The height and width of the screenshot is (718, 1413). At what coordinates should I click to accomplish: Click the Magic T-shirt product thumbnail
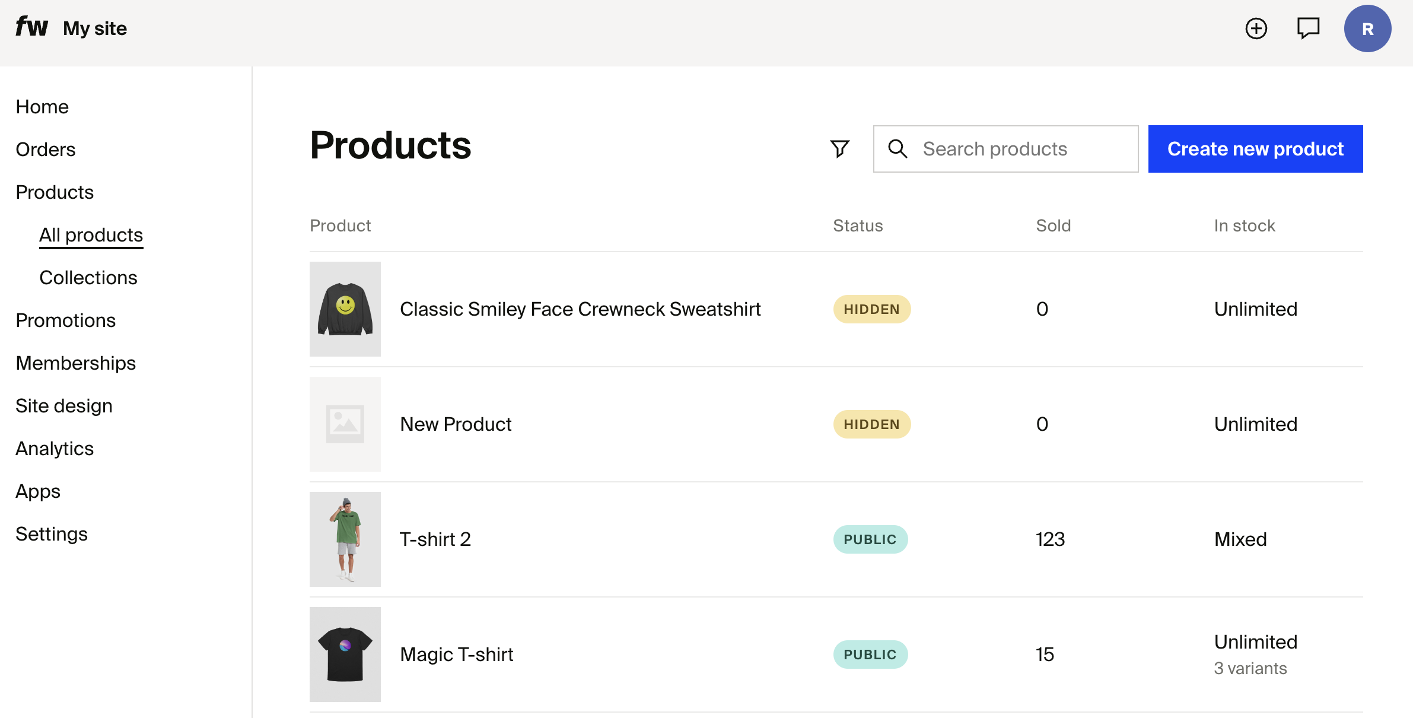(345, 655)
